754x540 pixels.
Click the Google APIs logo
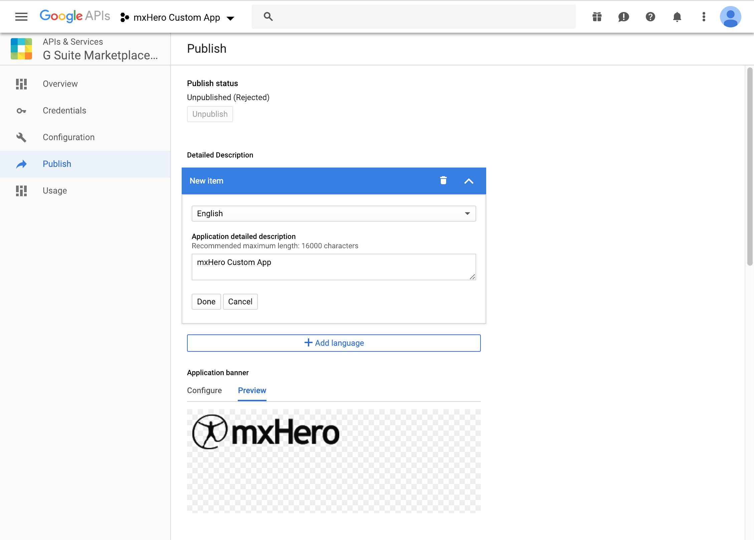point(75,16)
